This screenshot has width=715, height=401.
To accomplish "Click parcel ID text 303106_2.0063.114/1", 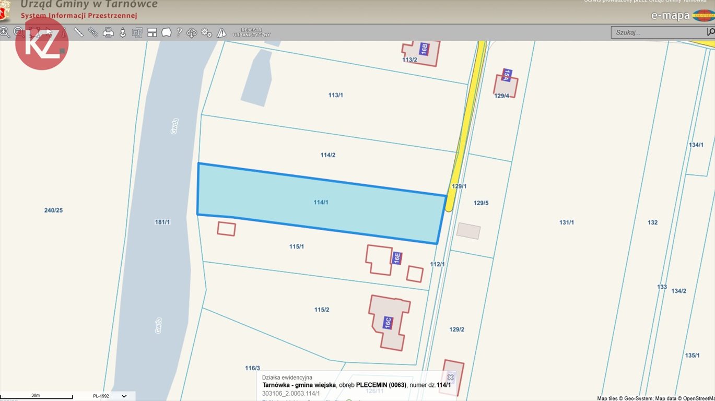I will click(x=291, y=394).
